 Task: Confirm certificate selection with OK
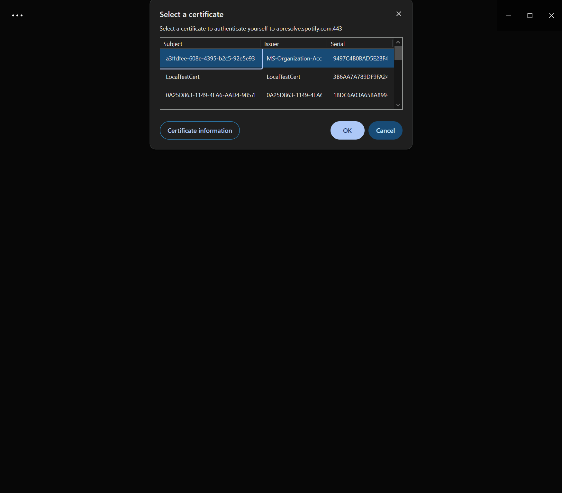click(x=347, y=130)
